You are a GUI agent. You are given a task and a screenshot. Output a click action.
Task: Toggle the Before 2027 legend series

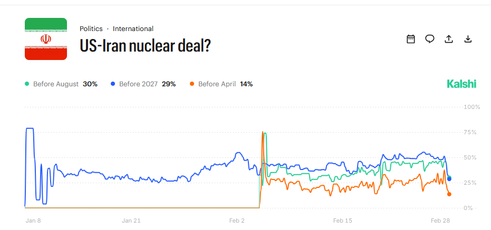[143, 84]
